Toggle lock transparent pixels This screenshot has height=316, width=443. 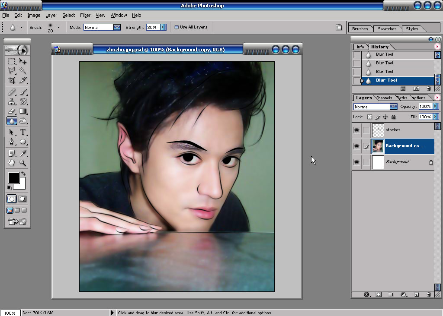point(369,117)
